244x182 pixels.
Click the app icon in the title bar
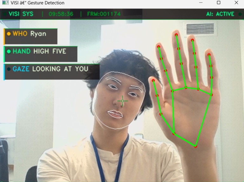point(5,2)
